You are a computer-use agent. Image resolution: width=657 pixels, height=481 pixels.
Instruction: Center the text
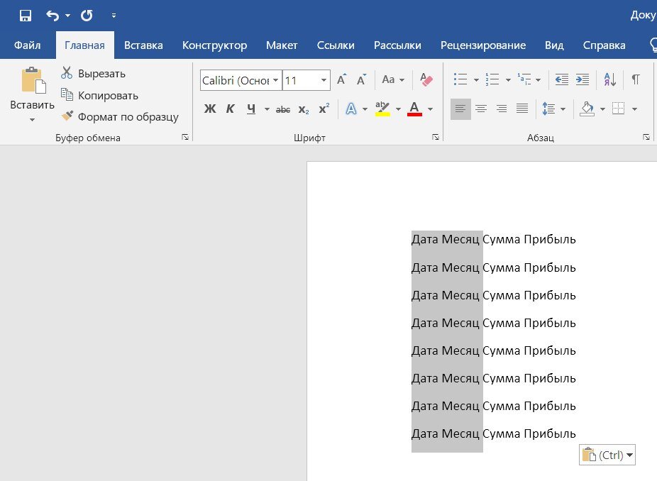coord(481,109)
